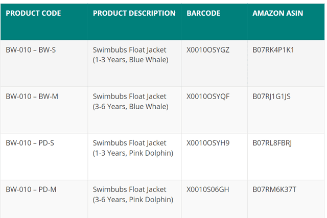Select product code BW-010 – BW-S
This screenshot has height=218, width=327.
pyautogui.click(x=31, y=50)
